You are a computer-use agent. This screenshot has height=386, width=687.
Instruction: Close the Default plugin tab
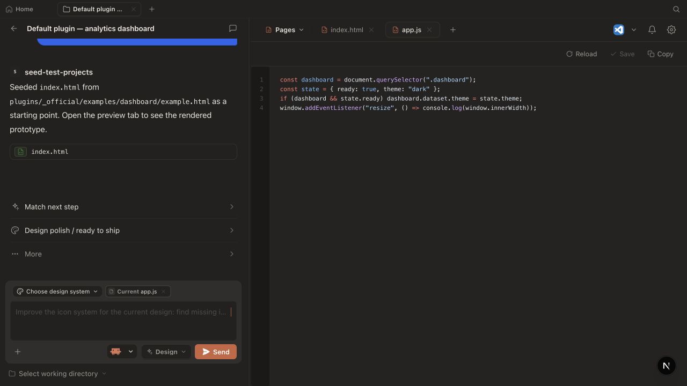point(134,9)
